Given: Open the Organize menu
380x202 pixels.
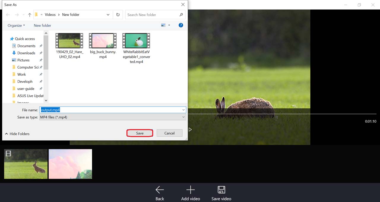Looking at the screenshot, I should pyautogui.click(x=16, y=26).
